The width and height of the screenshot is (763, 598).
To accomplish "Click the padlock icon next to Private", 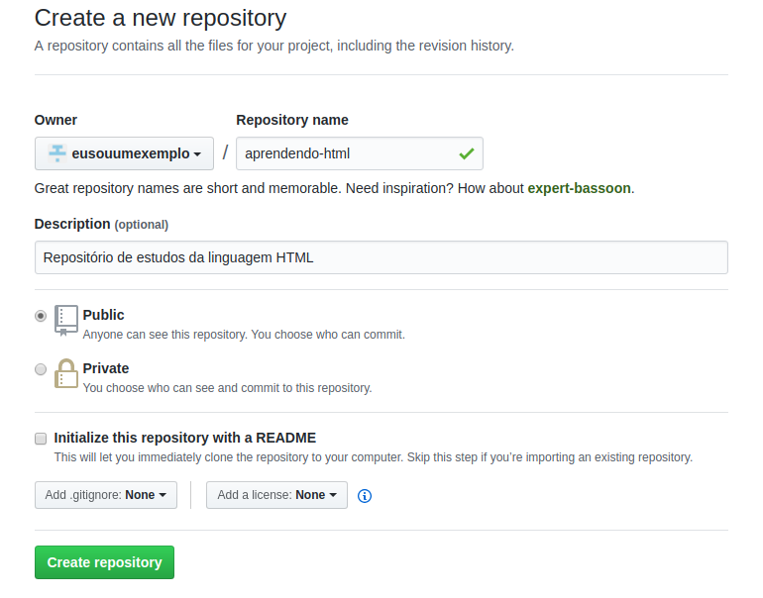I will pyautogui.click(x=66, y=373).
